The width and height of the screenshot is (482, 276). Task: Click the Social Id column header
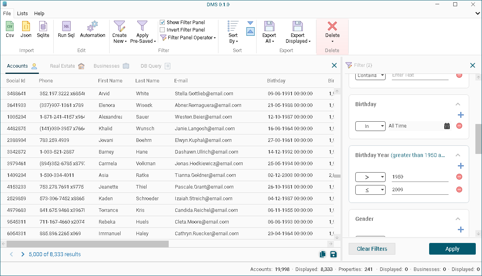click(x=16, y=80)
